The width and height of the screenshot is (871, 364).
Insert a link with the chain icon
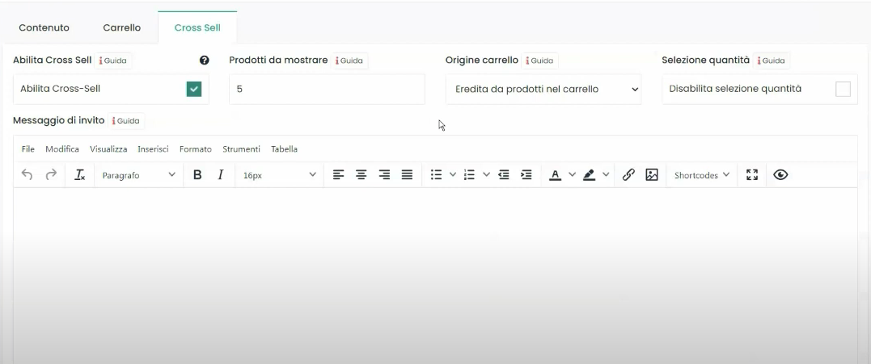click(x=628, y=175)
